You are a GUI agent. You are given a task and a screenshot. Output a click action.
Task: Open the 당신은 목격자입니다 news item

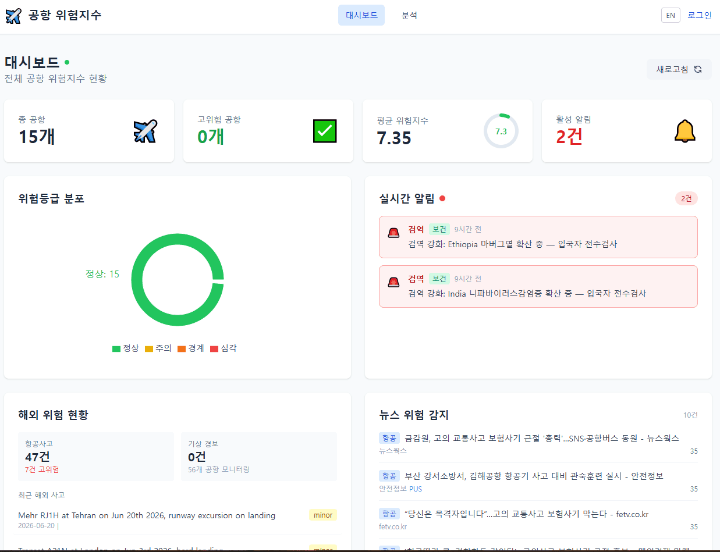pyautogui.click(x=526, y=514)
